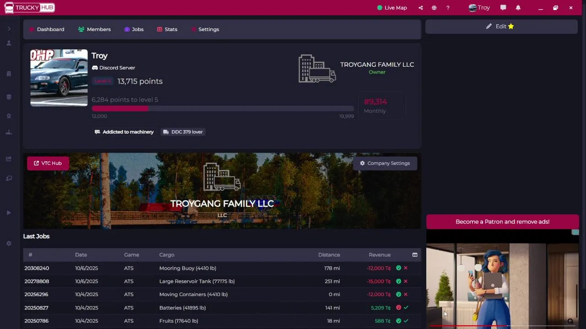Switch to the Jobs tab
This screenshot has width=586, height=329.
pyautogui.click(x=134, y=29)
